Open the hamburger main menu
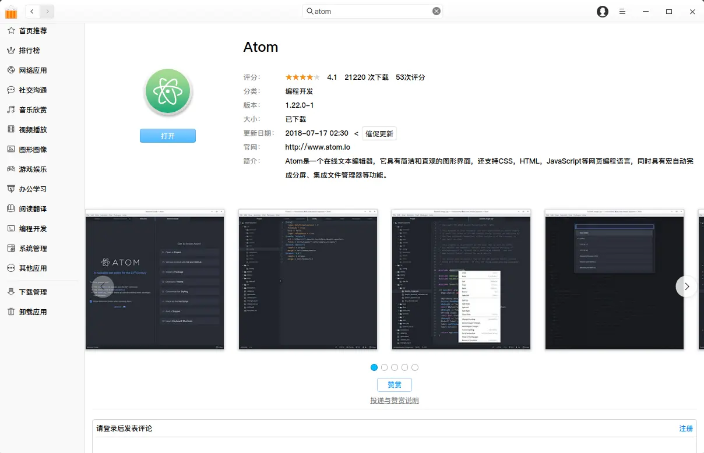Image resolution: width=704 pixels, height=453 pixels. click(622, 12)
